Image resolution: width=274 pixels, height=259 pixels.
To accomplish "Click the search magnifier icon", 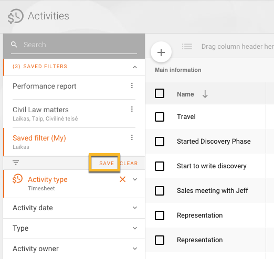I will pyautogui.click(x=14, y=45).
